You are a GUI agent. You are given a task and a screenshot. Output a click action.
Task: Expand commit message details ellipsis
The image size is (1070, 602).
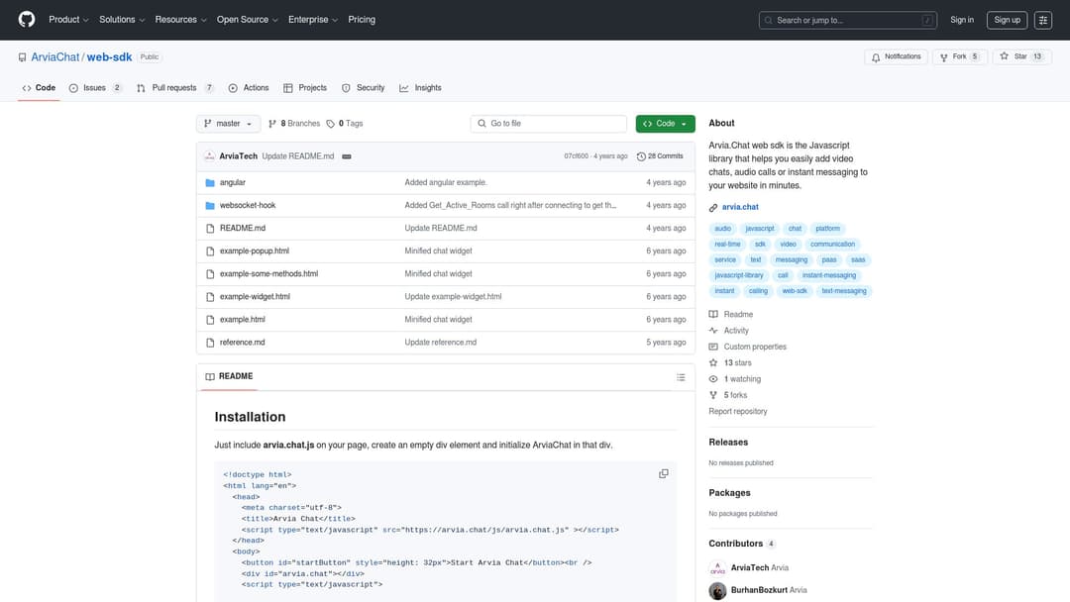coord(347,156)
